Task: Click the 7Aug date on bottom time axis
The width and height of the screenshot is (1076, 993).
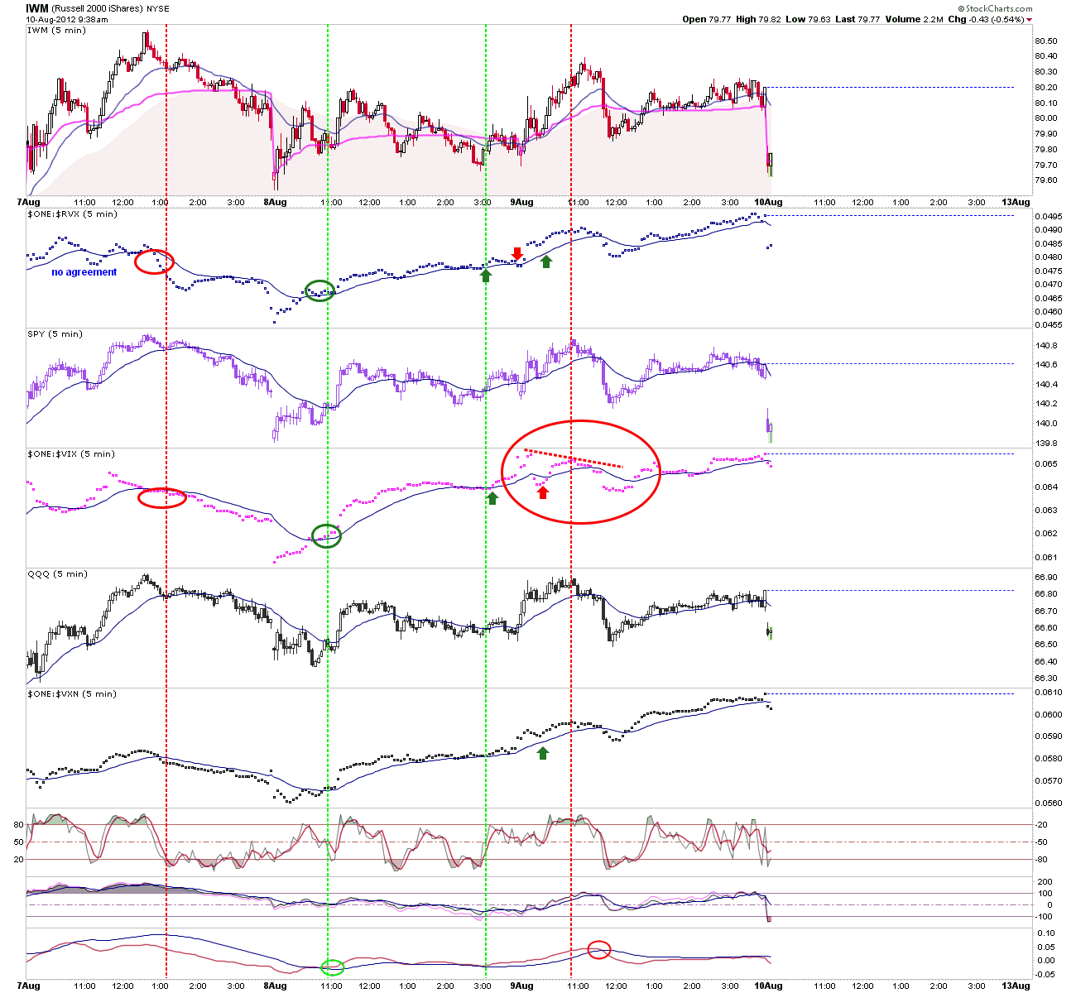Action: pyautogui.click(x=27, y=986)
